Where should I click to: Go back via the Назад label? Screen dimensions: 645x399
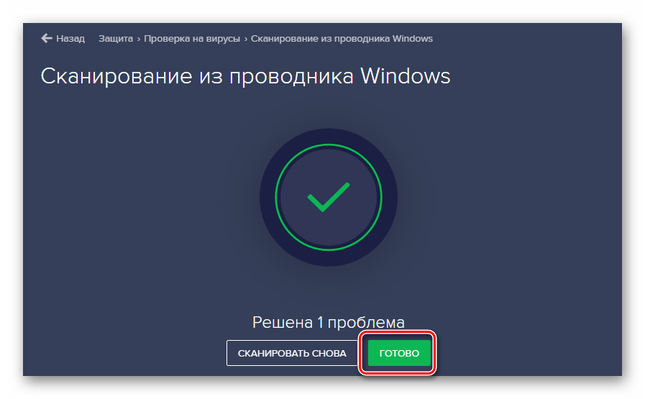(70, 38)
